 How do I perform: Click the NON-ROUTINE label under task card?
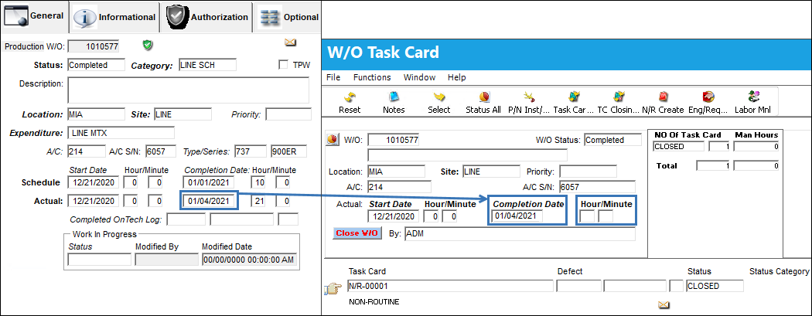point(374,302)
